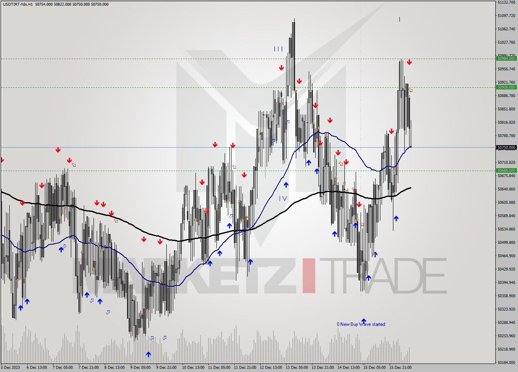Image resolution: width=518 pixels, height=372 pixels.
Task: Click the 50323.920 price axis value
Action: (507, 309)
